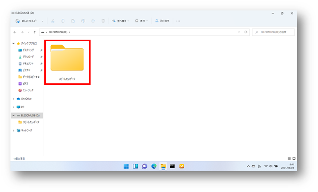Open データをコピーする folder in the sidebar
The width and height of the screenshot is (318, 192).
[29, 77]
